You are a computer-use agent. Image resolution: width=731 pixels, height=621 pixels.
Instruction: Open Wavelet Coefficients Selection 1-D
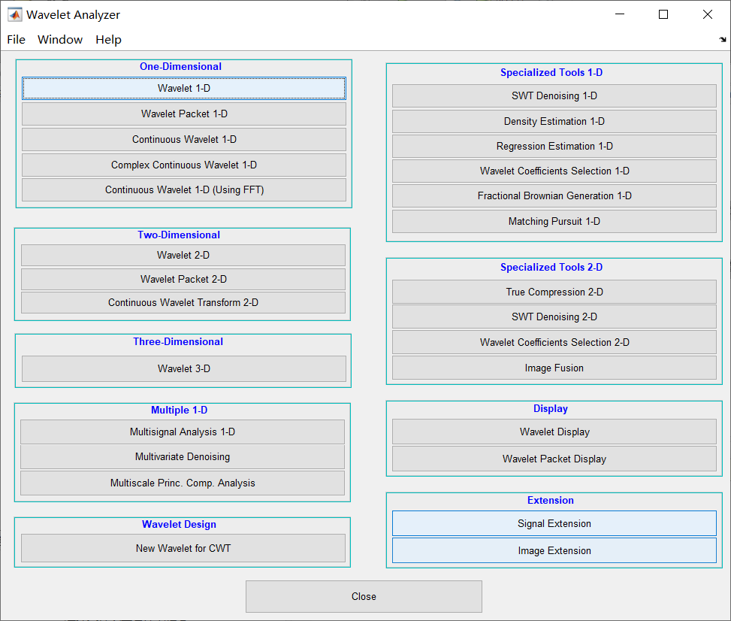point(554,171)
